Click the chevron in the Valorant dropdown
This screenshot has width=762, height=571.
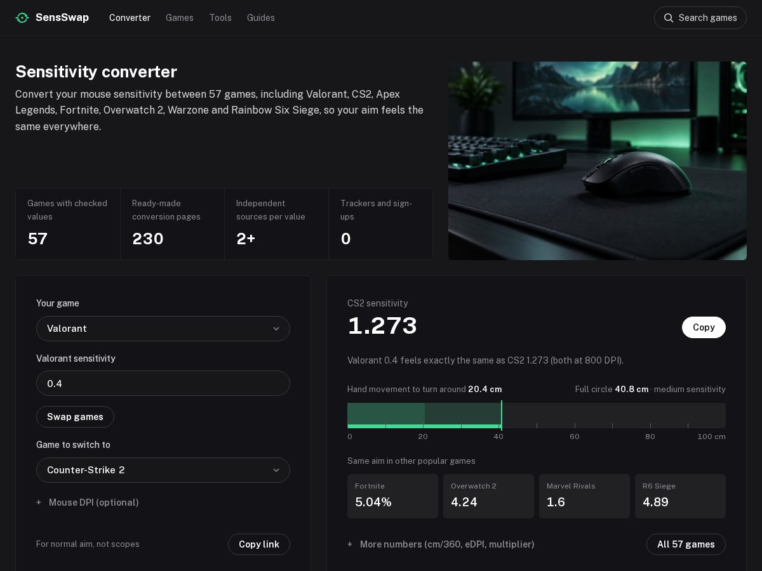coord(276,329)
